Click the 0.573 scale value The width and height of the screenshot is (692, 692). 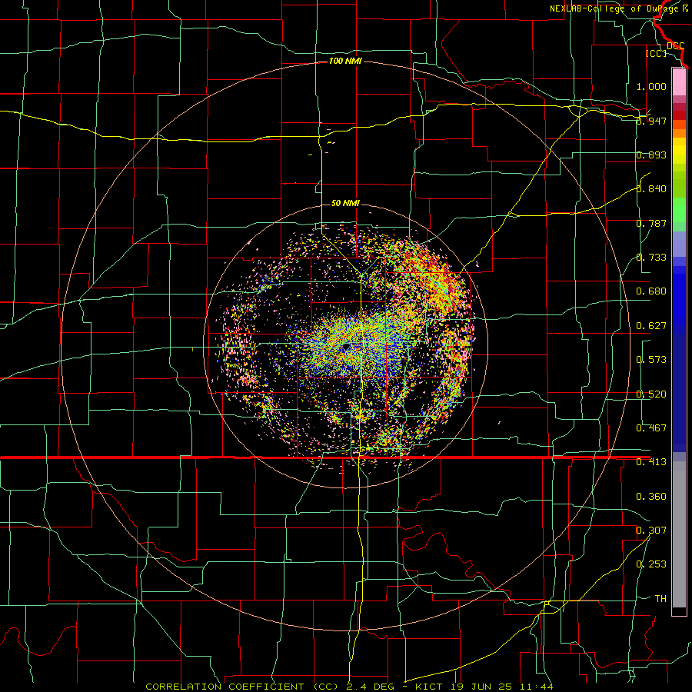pyautogui.click(x=651, y=360)
